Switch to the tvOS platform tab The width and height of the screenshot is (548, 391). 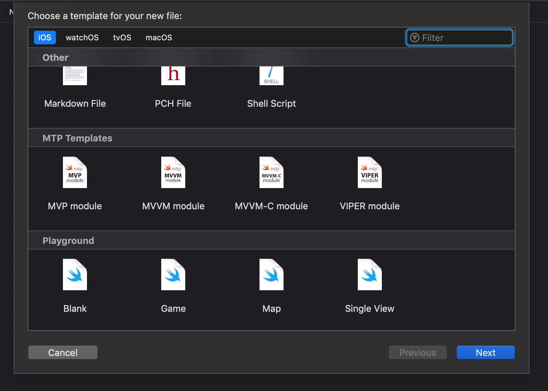tap(122, 37)
